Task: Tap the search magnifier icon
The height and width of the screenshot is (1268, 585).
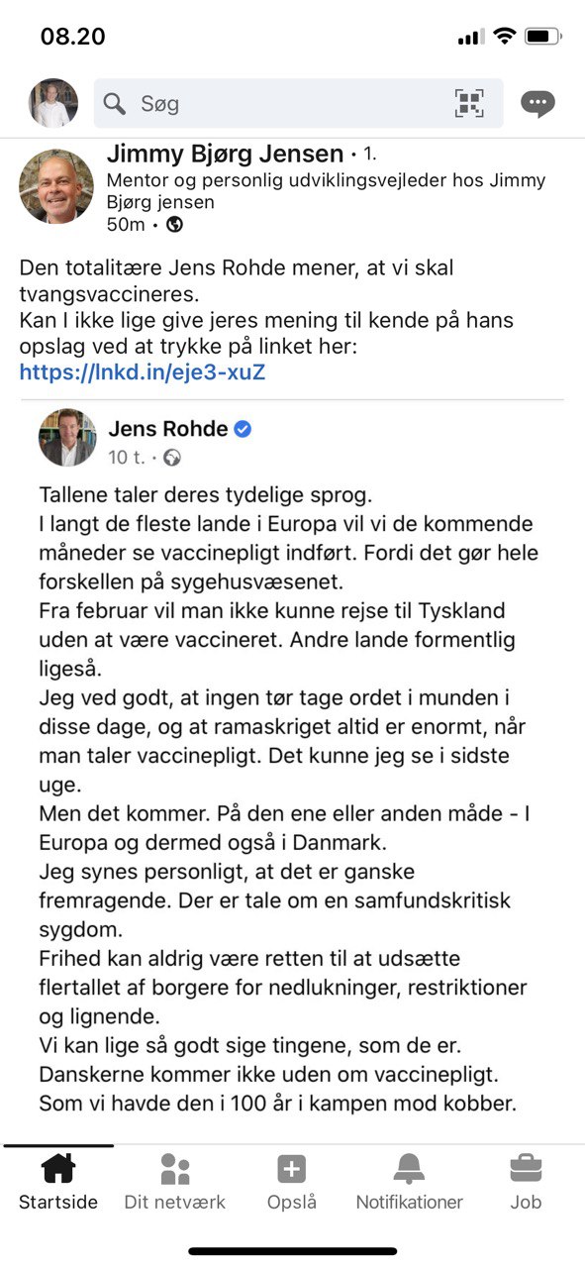Action: coord(115,103)
